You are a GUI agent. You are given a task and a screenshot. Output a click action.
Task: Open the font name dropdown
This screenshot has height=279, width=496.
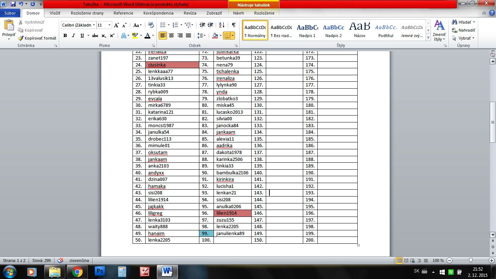pyautogui.click(x=94, y=25)
